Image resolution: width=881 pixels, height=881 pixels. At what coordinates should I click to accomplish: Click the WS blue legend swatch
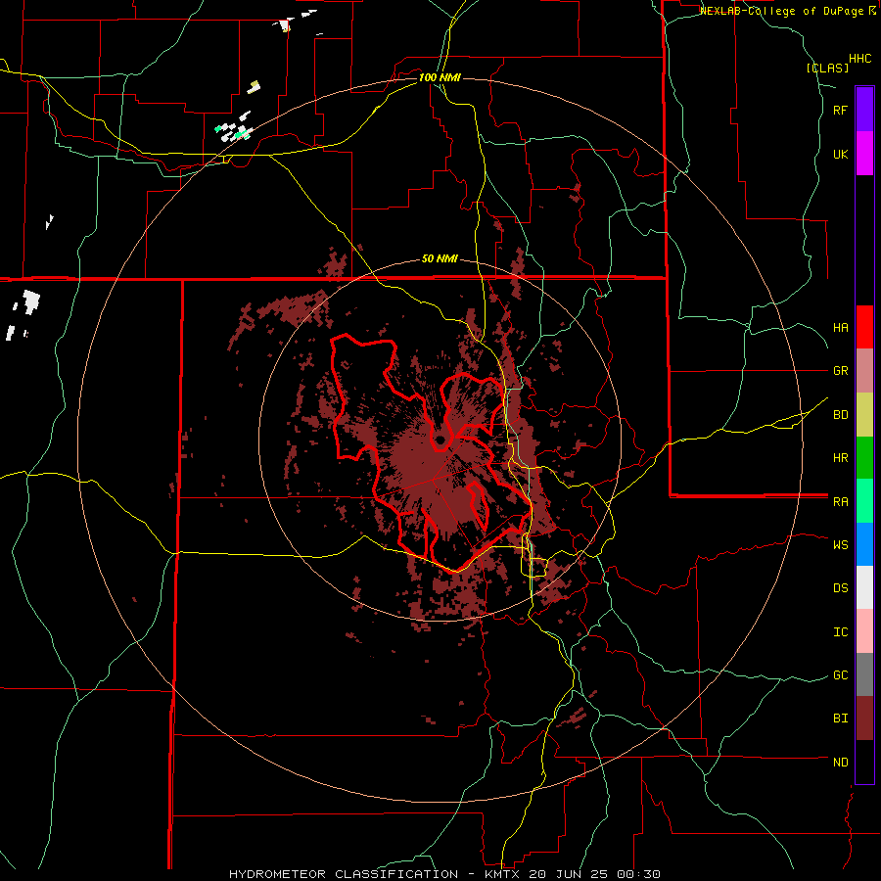[x=864, y=544]
